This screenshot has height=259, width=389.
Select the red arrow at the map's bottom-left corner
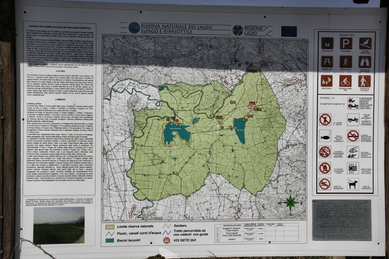[x=133, y=211]
